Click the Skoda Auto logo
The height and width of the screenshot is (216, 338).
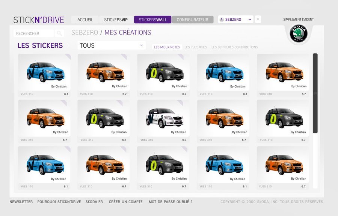pos(299,35)
